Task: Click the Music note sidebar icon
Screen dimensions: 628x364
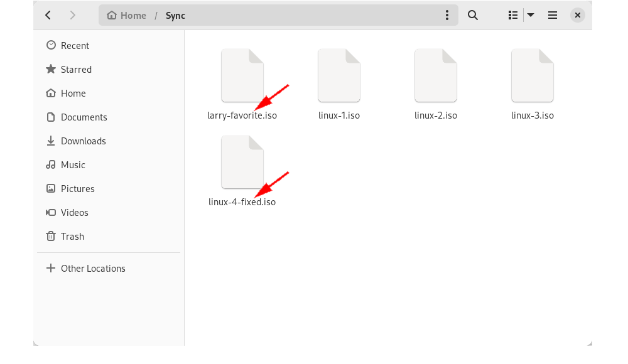Action: [51, 165]
